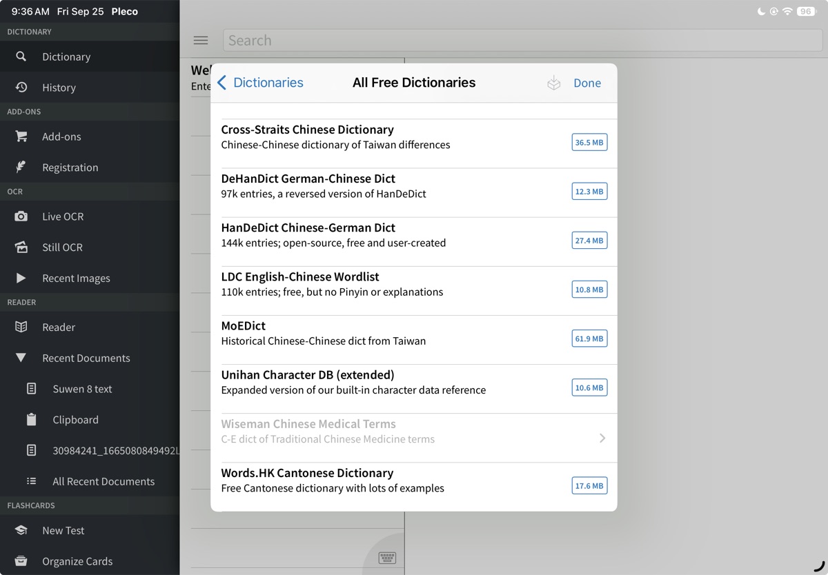Select Cross-Straits Chinese Dictionary title
The height and width of the screenshot is (575, 828).
[307, 130]
